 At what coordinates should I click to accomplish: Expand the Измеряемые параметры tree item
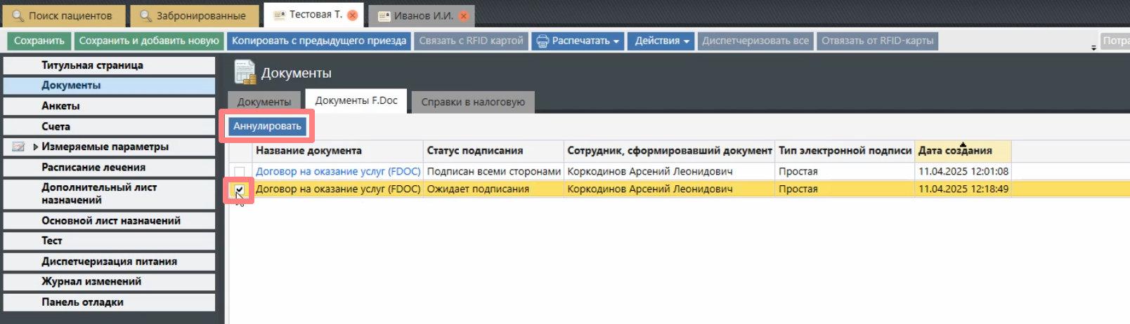pyautogui.click(x=35, y=147)
